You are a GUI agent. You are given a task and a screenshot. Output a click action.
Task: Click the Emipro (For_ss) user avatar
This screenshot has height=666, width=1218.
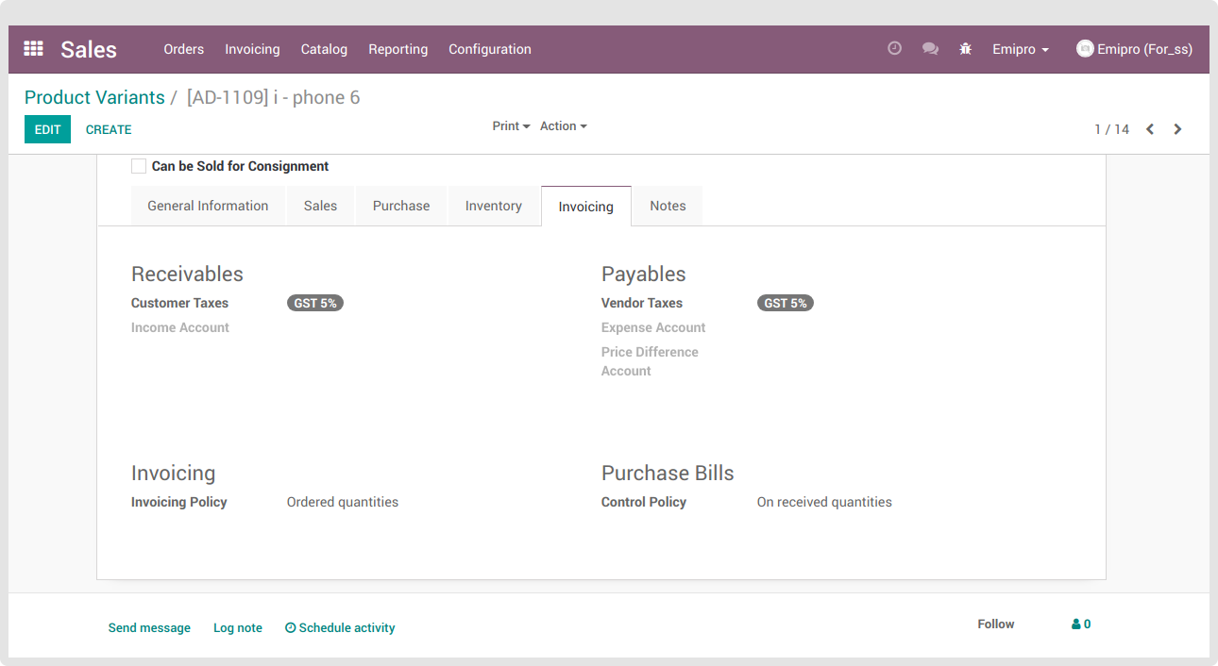click(x=1085, y=49)
